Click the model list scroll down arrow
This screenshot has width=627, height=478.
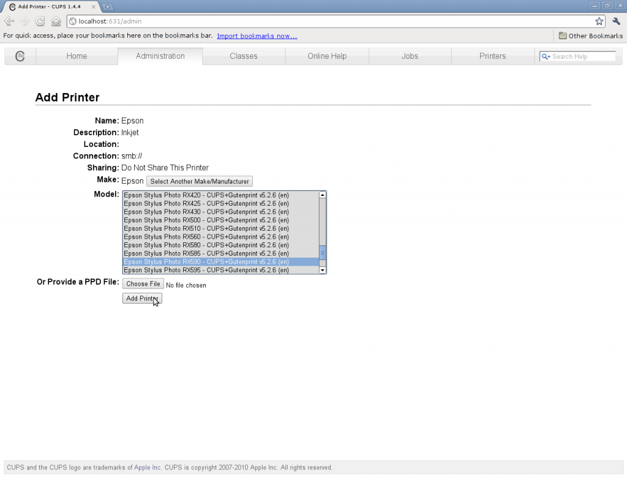(x=323, y=270)
